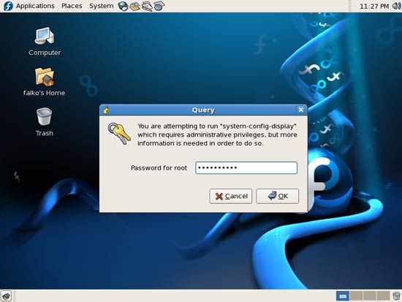Click the volume speaker icon
The image size is (402, 302).
pos(396,6)
